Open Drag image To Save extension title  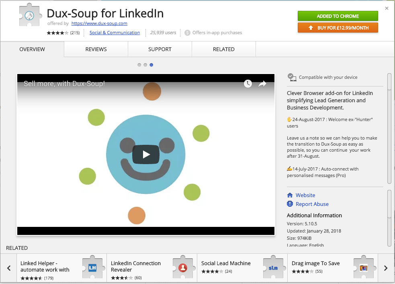tap(316, 263)
